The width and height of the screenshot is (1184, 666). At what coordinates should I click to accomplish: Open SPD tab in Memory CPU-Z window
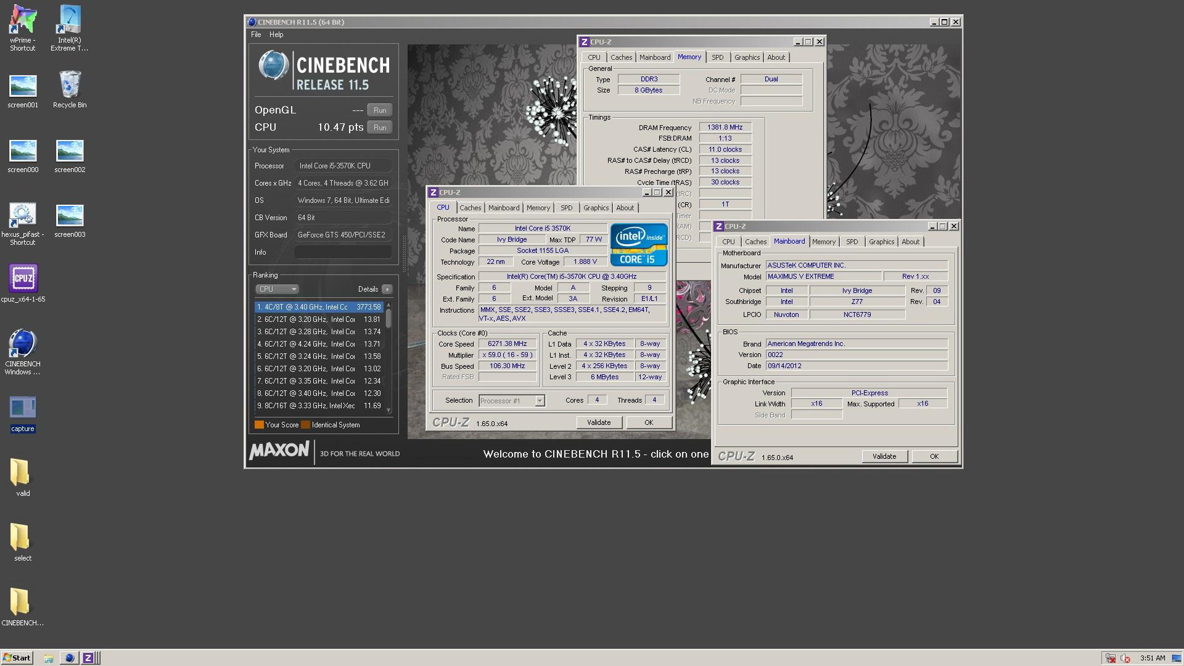click(718, 57)
